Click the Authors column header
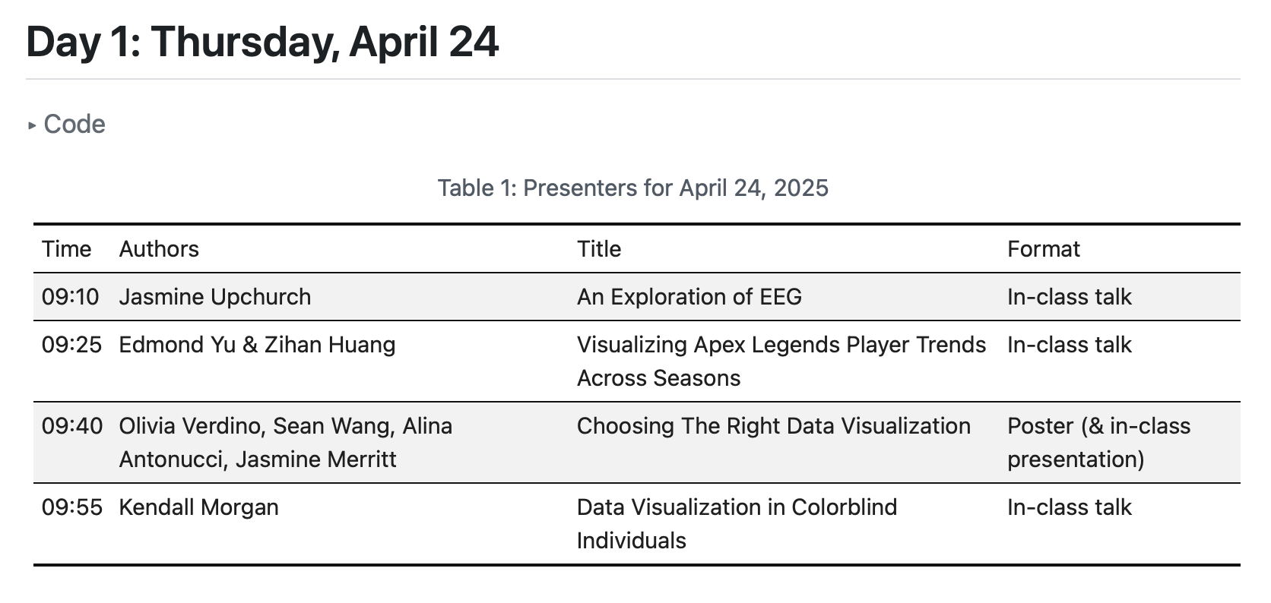This screenshot has width=1271, height=603. click(x=159, y=249)
